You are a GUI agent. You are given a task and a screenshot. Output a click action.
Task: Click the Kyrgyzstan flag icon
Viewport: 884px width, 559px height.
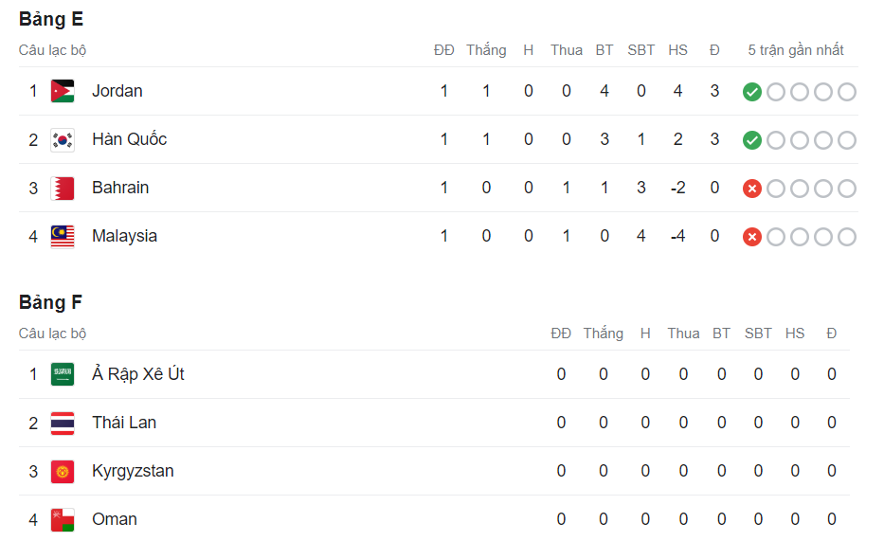63,471
